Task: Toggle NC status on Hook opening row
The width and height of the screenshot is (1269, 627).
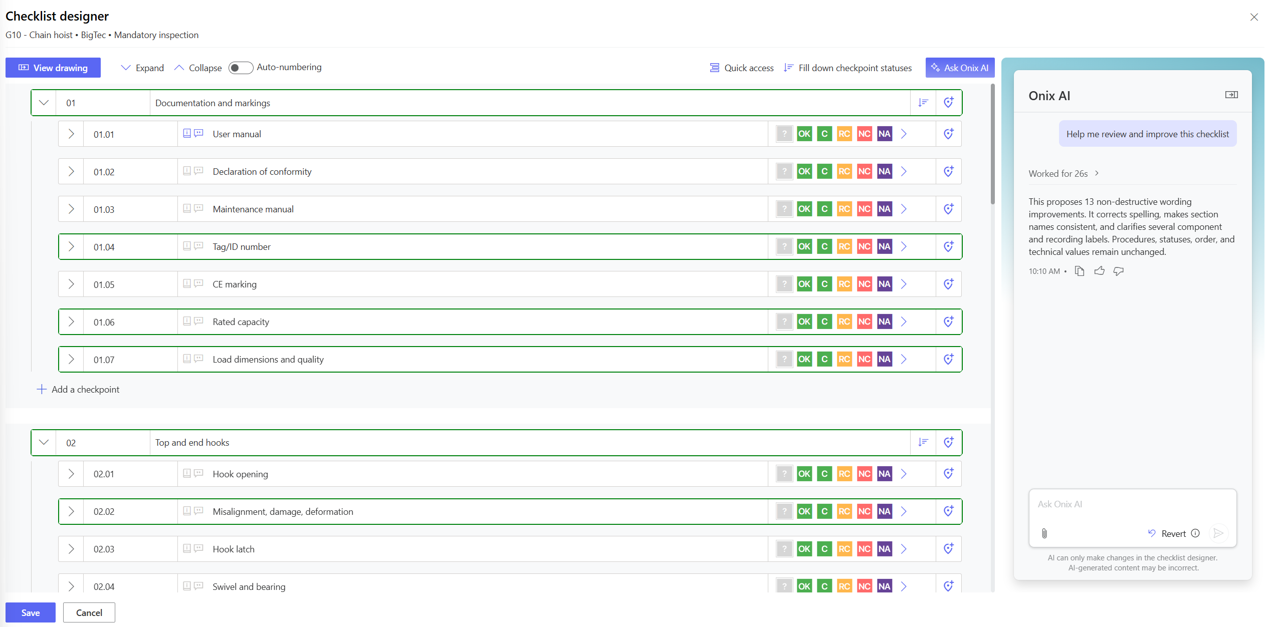Action: tap(865, 474)
